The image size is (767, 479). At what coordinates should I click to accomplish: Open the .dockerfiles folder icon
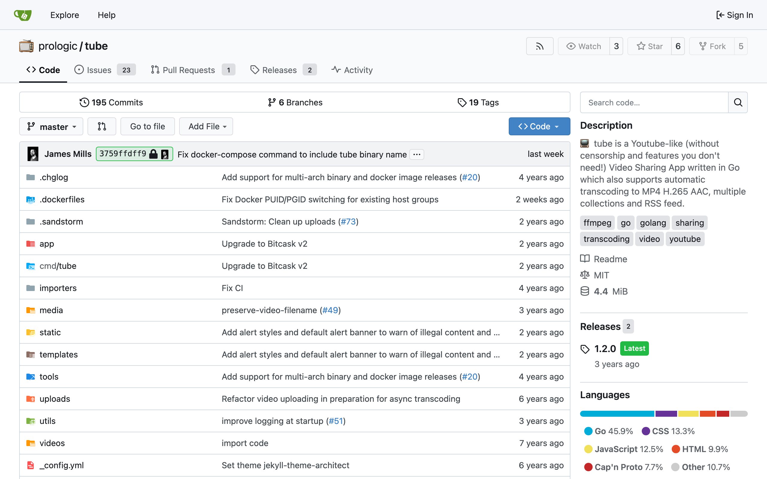[31, 199]
